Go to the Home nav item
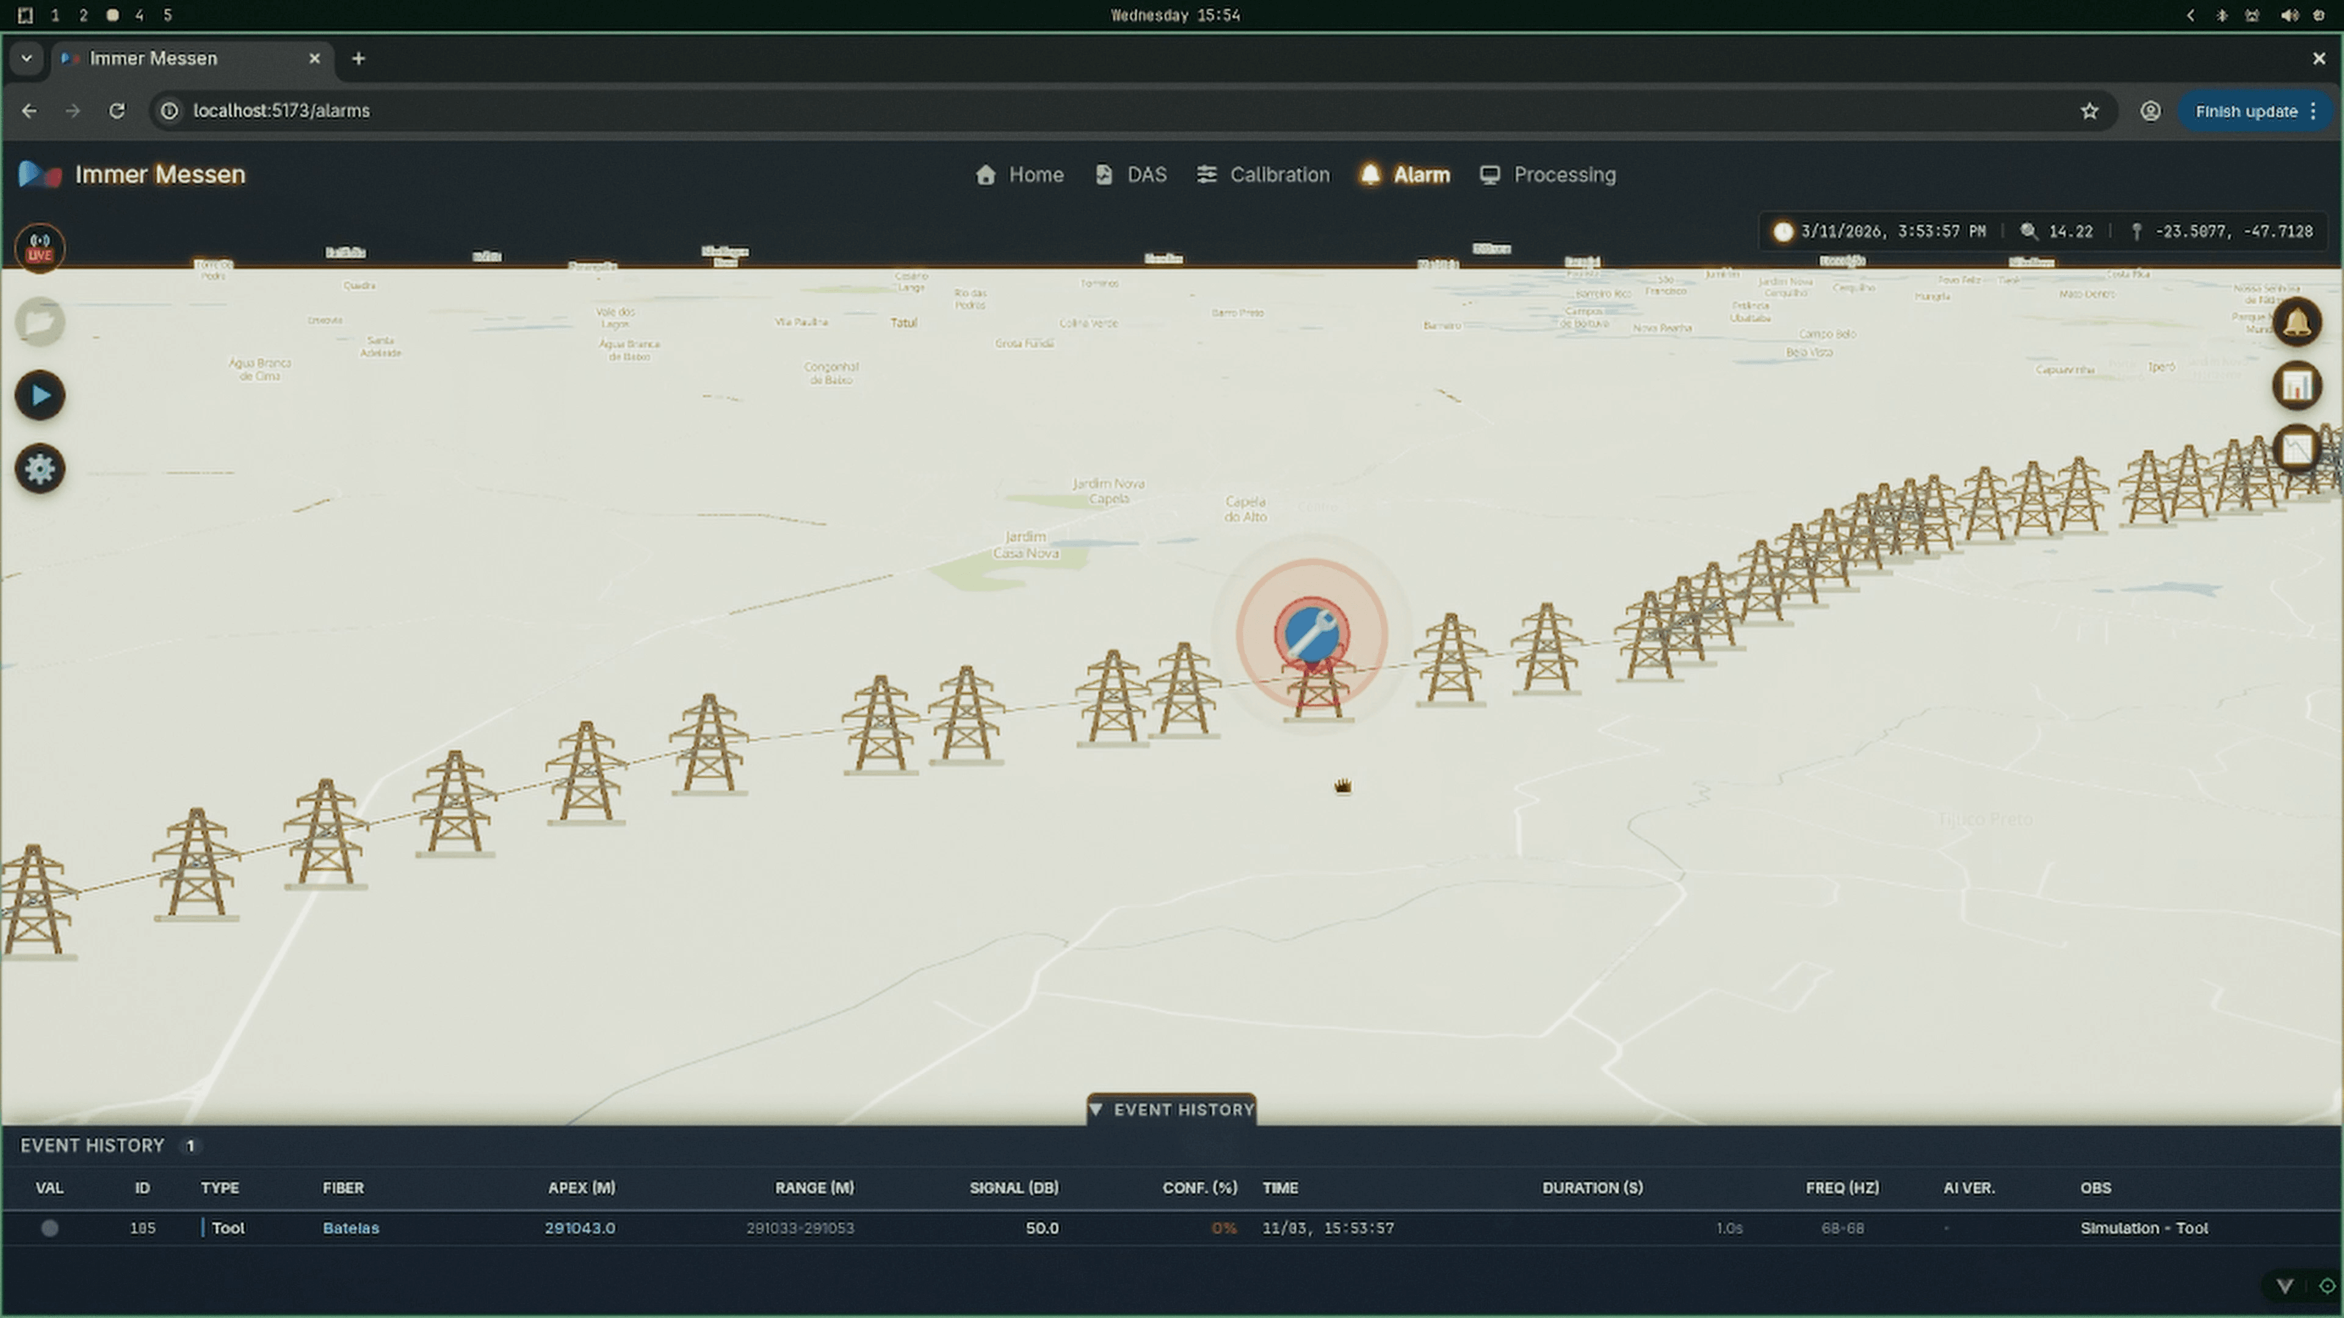Screen dimensions: 2344x1318 pyautogui.click(x=1019, y=175)
